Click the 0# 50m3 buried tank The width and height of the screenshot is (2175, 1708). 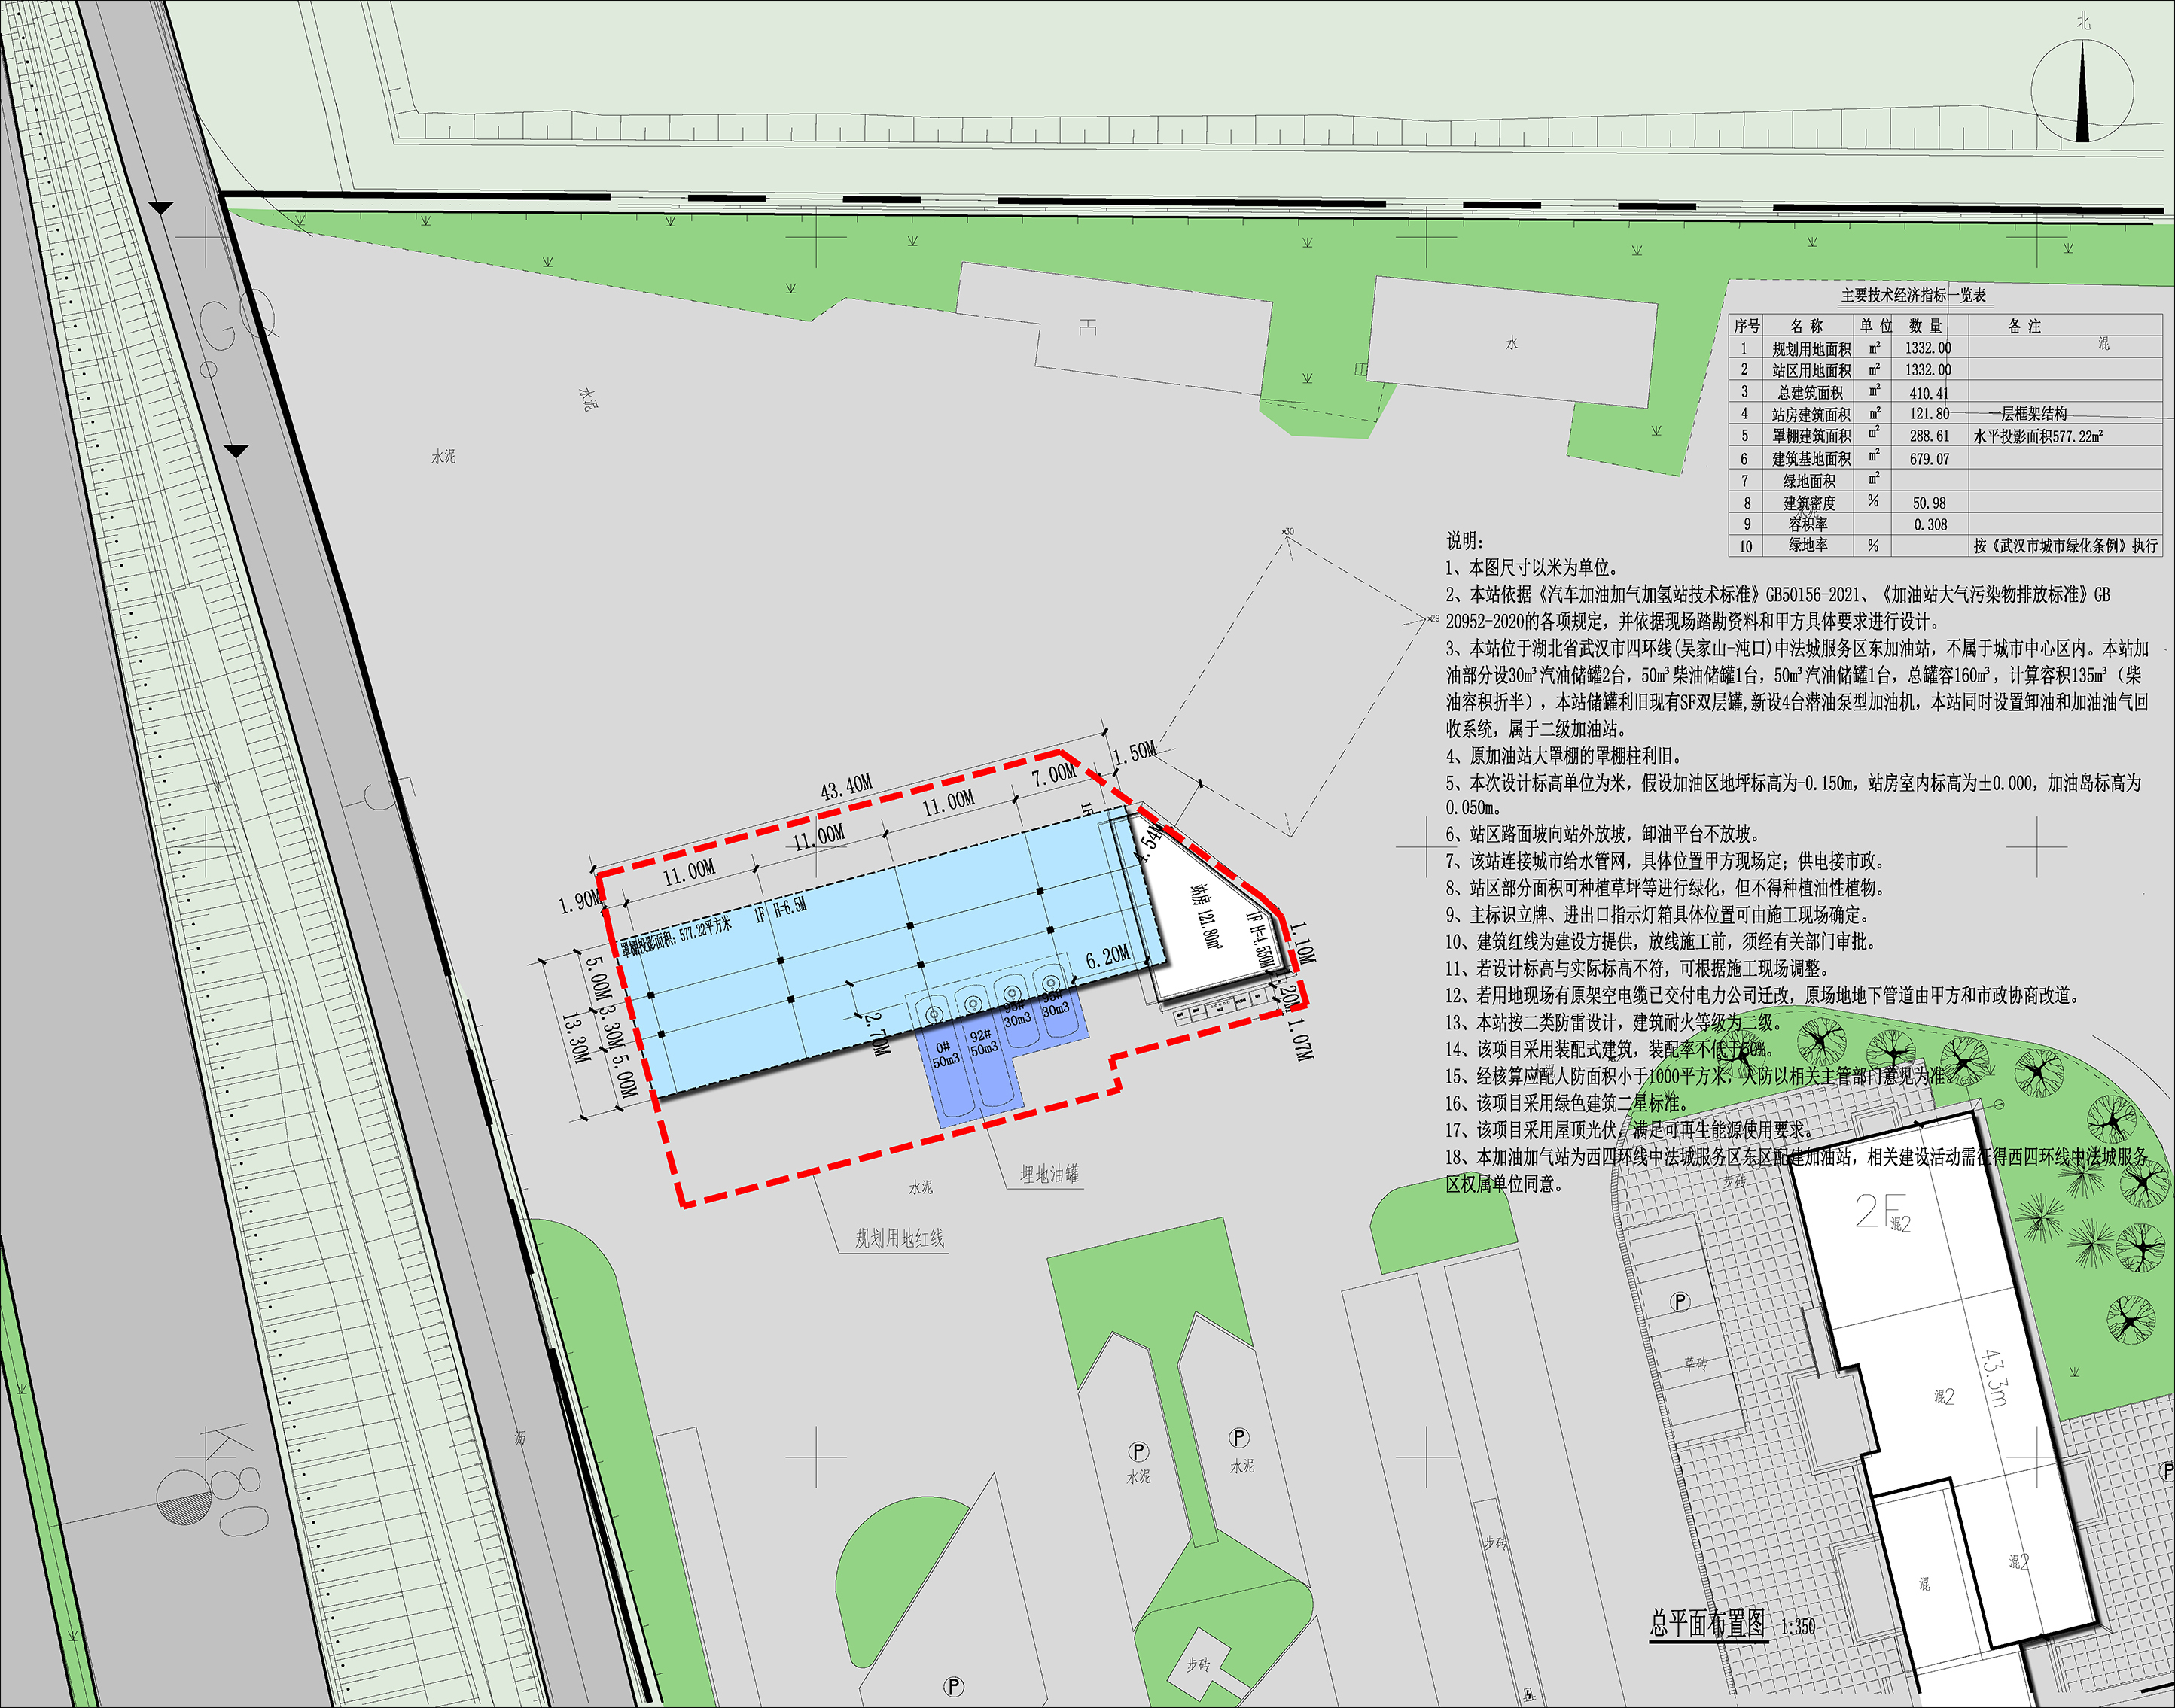click(944, 1055)
